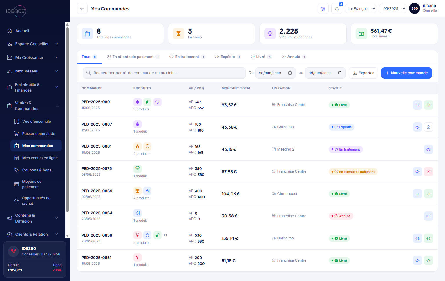Open Coupons & bons in sidebar

click(36, 170)
